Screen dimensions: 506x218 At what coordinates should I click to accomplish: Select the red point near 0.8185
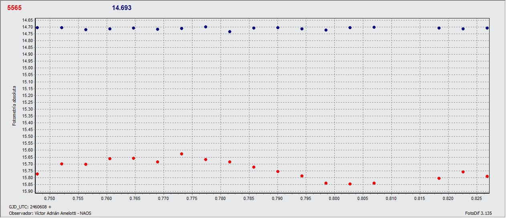[439, 178]
